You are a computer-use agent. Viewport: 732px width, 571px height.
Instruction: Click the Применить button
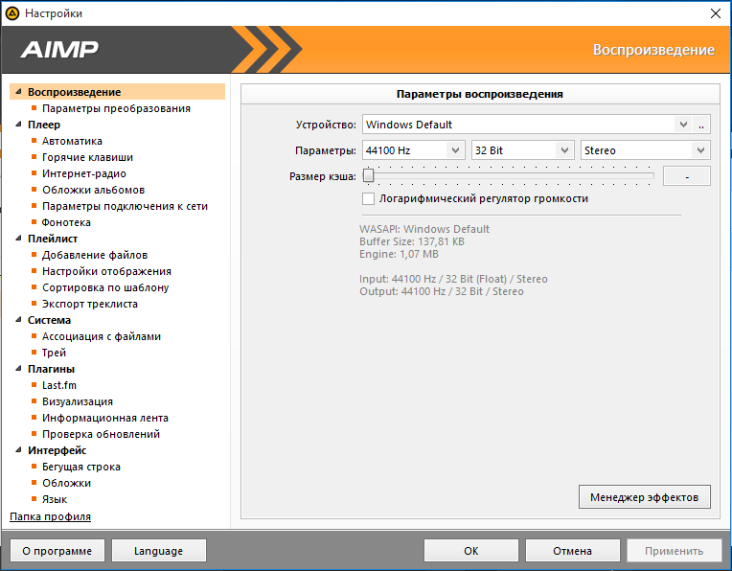click(x=674, y=551)
